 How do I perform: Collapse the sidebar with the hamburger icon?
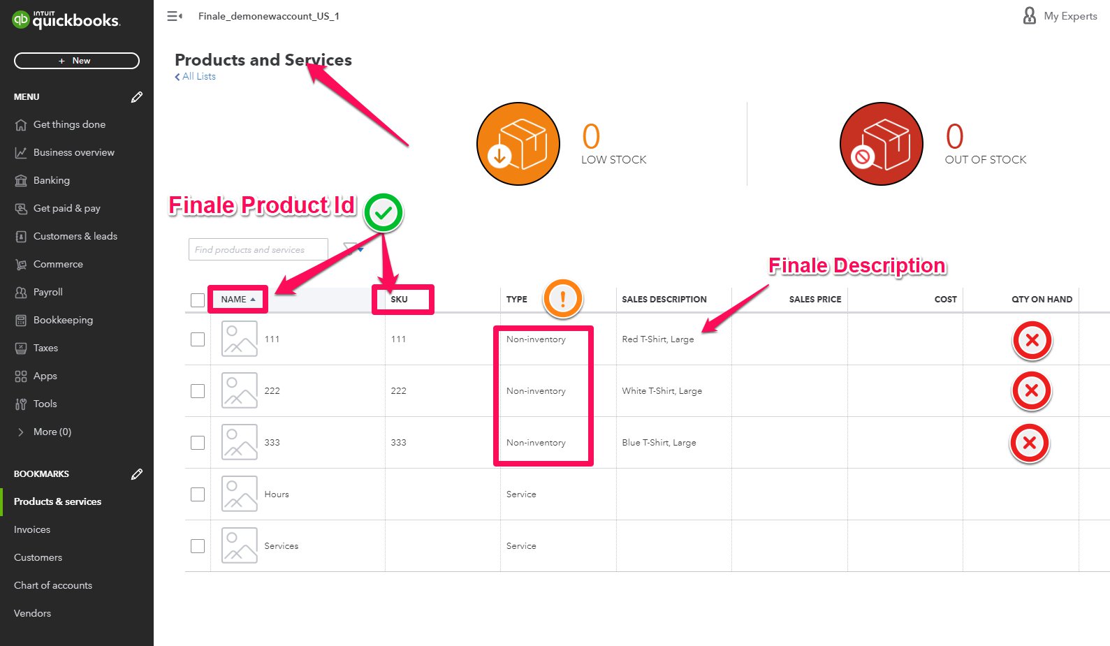point(175,16)
